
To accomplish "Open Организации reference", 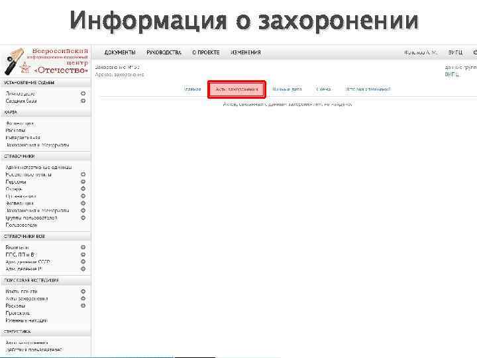I will coord(21,196).
